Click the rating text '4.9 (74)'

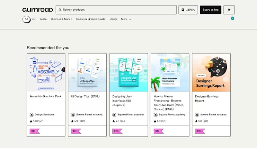pos(120,121)
